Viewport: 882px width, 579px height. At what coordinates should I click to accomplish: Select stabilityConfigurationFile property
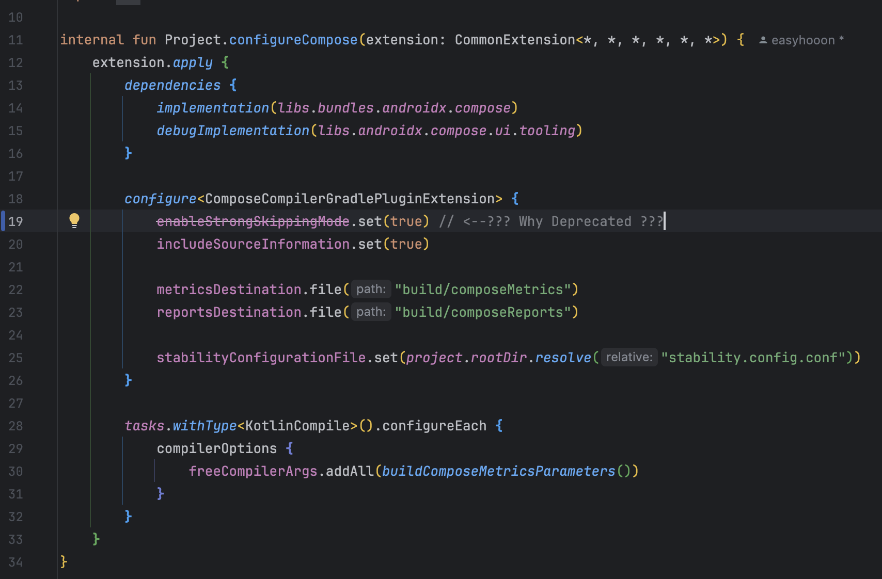261,358
